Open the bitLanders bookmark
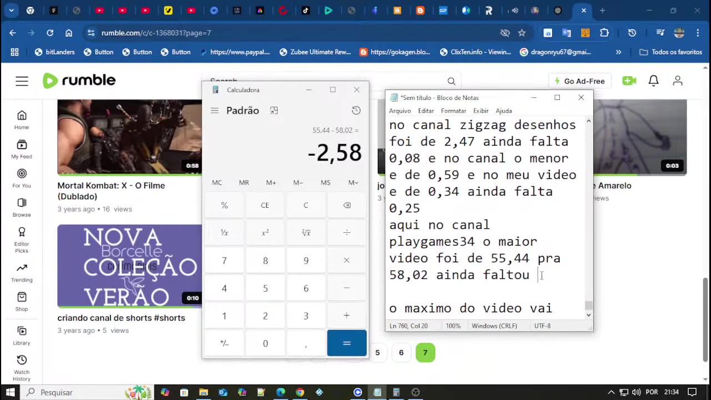Viewport: 711px width, 400px height. pos(54,52)
